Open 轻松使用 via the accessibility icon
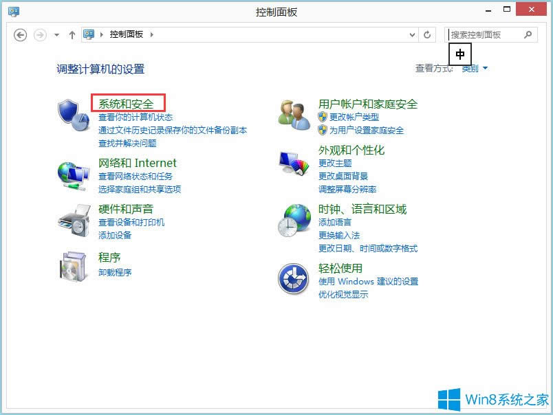The image size is (553, 415). 294,276
